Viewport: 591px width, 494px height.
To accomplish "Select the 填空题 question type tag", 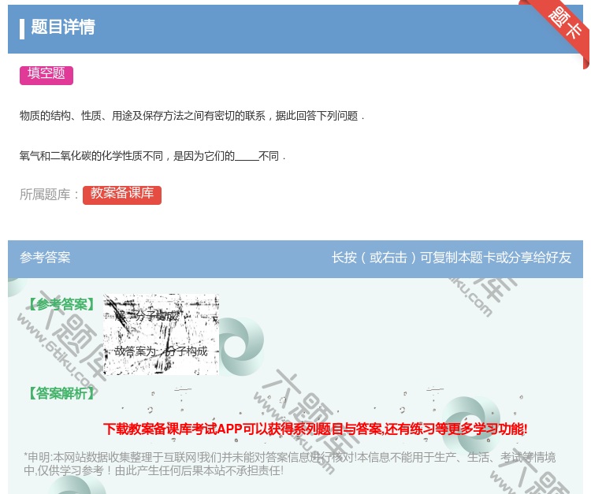I will (x=46, y=75).
